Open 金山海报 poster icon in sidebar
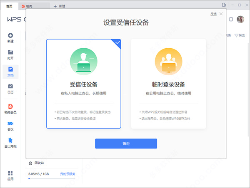Screen dimensions: 250x188 click(x=10, y=140)
